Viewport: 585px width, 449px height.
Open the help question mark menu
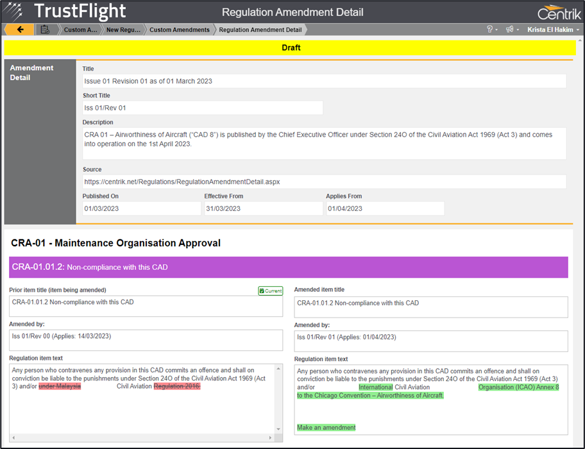492,30
